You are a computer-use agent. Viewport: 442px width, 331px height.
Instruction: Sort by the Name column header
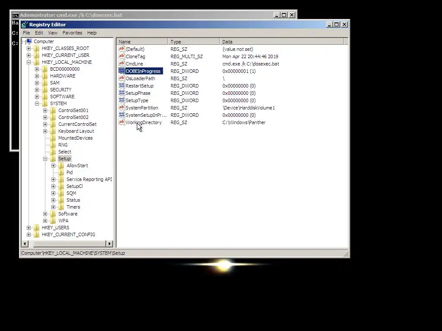click(142, 42)
